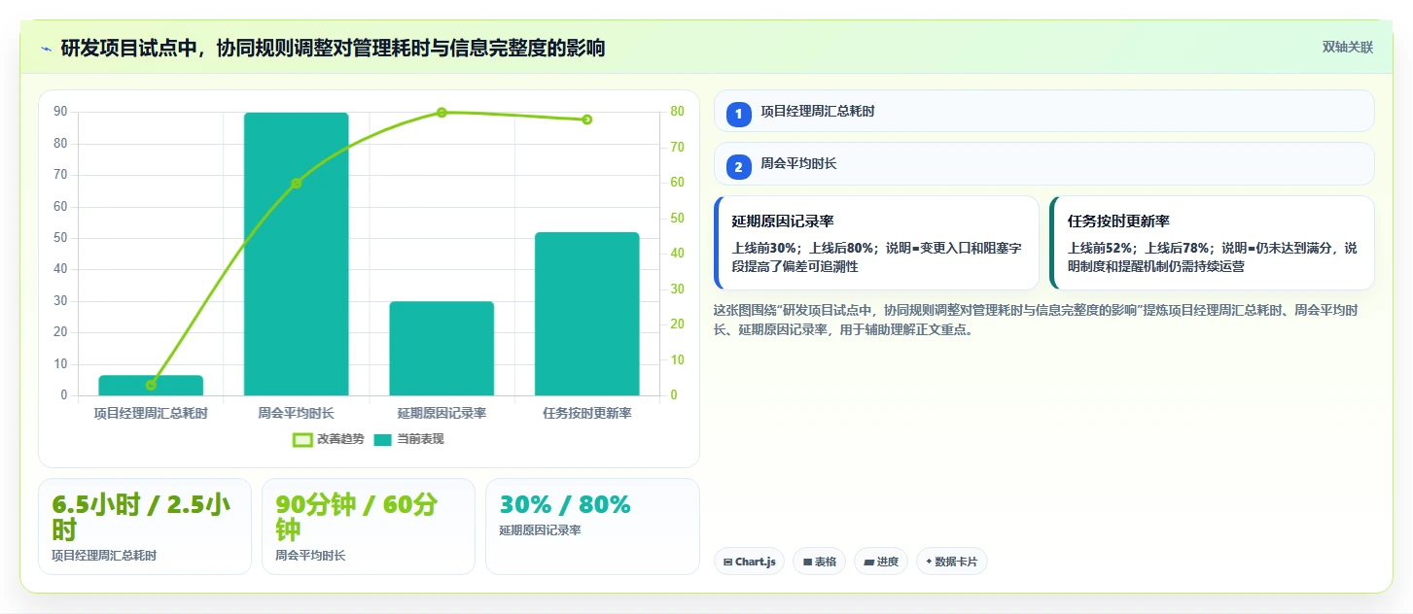Viewport: 1413px width, 614px height.
Task: Click the x-axis label 周会平均时长
Action: coord(296,413)
